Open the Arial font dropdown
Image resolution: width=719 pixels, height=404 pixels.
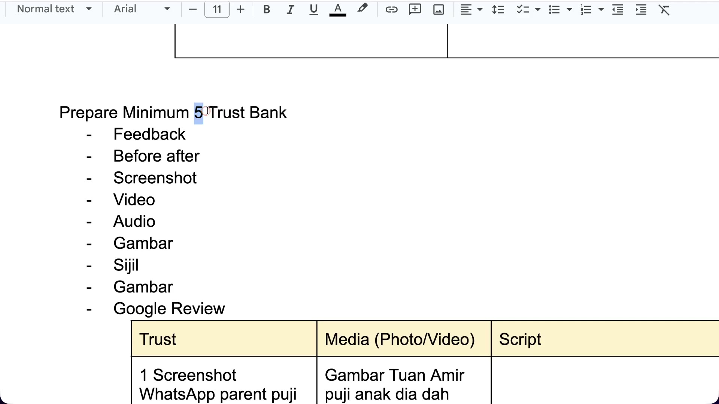142,9
